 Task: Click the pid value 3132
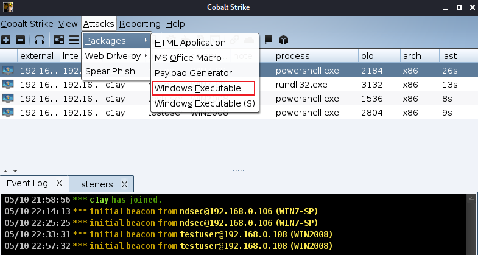click(371, 85)
